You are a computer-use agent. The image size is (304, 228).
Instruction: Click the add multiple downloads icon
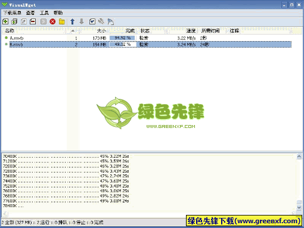tap(14, 21)
